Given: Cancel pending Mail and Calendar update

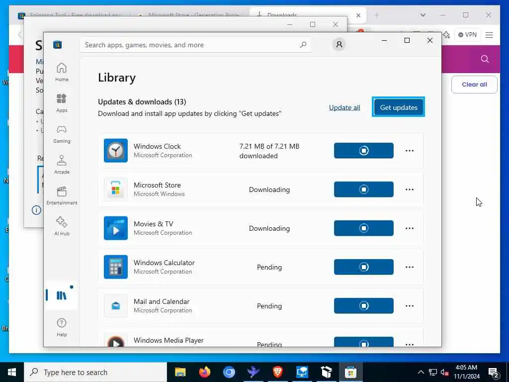Looking at the screenshot, I should point(363,306).
